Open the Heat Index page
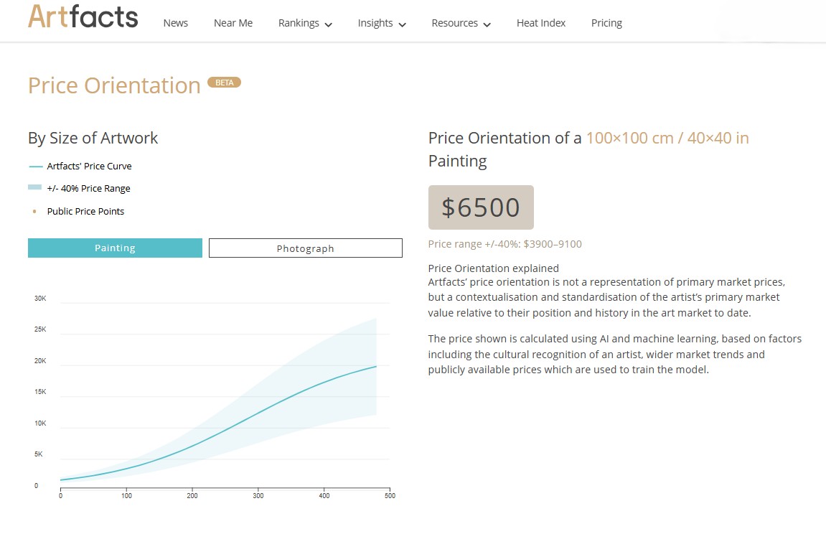Image resolution: width=826 pixels, height=534 pixels. [x=541, y=23]
